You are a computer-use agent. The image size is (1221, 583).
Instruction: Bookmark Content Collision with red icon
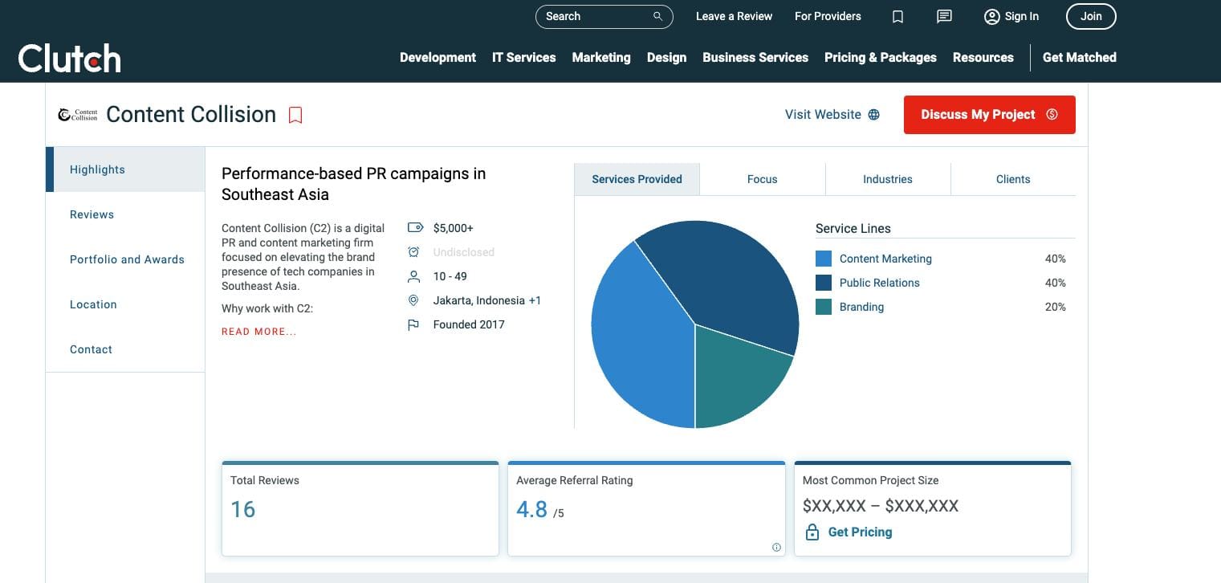click(x=295, y=115)
